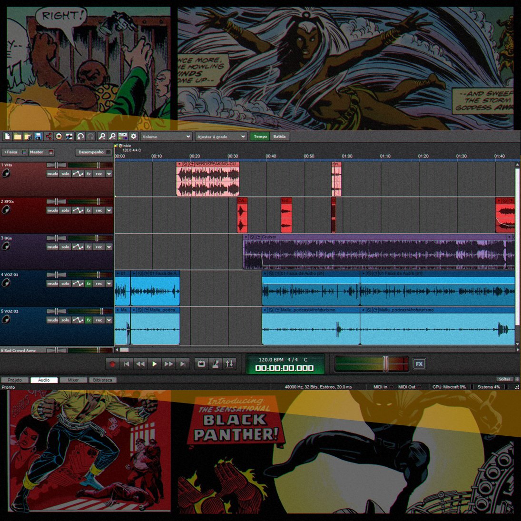Expand rec options arrow on 2 SFXs track

point(109,210)
